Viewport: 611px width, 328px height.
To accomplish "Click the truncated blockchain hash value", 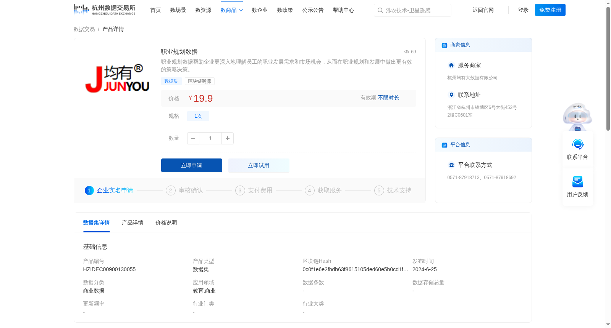I will tap(356, 269).
